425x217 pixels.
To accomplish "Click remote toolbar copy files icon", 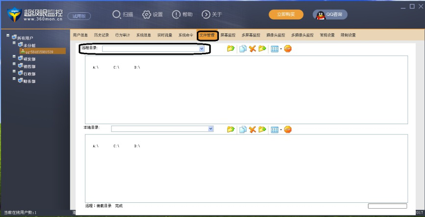I will pyautogui.click(x=243, y=49).
